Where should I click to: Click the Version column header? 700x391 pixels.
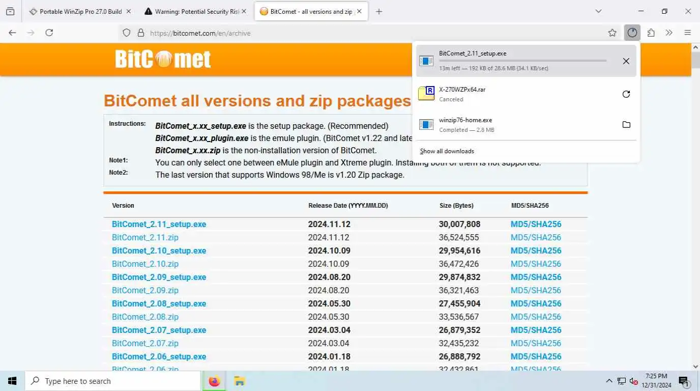pyautogui.click(x=123, y=206)
